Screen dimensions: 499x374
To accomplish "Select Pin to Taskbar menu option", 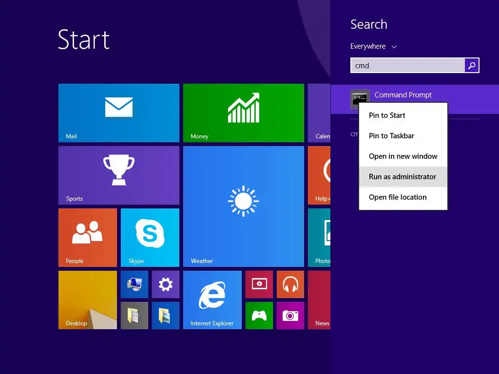I will point(403,136).
